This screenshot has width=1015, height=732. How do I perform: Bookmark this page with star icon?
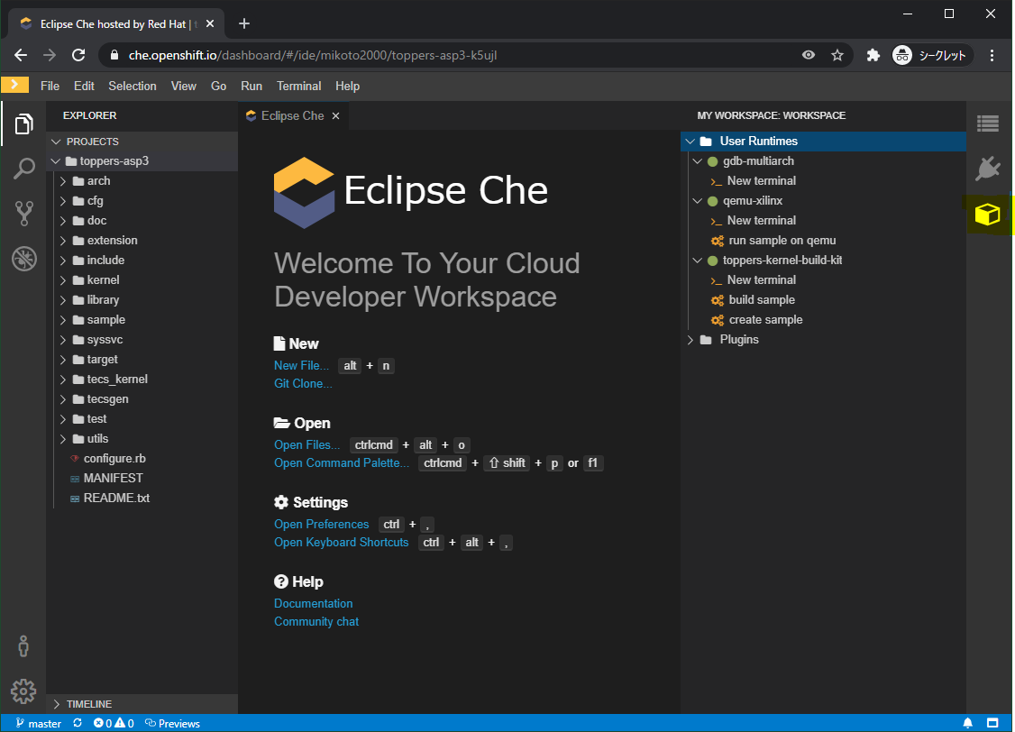click(837, 55)
